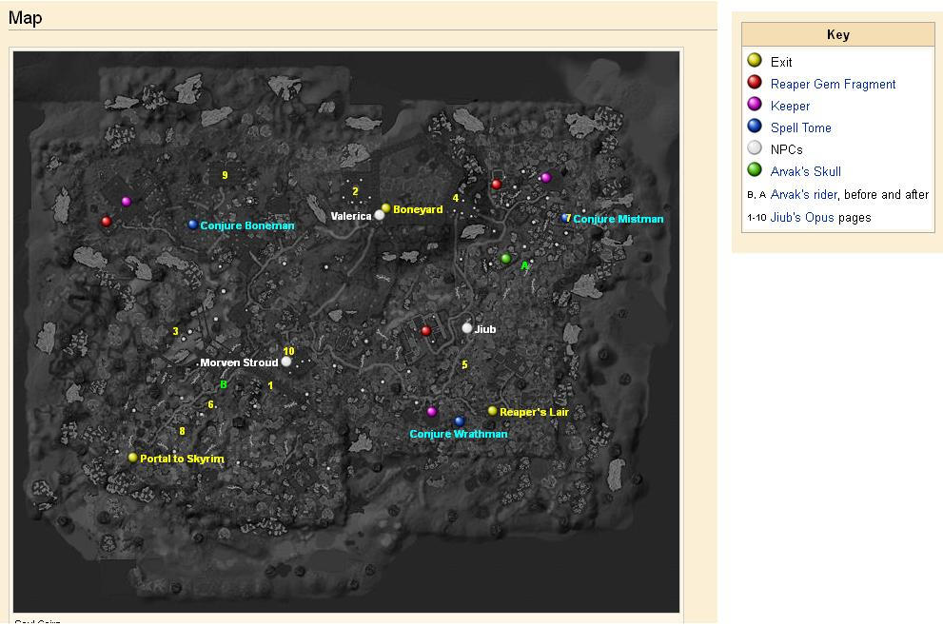Click the purple Keeper icon in Key
The width and height of the screenshot is (943, 626).
755,104
